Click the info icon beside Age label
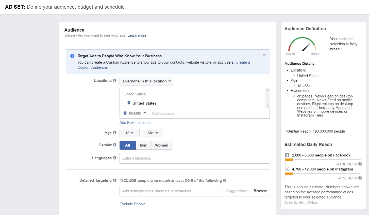The width and height of the screenshot is (369, 215). point(115,133)
